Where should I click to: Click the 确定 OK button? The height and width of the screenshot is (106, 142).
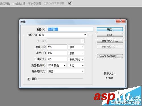[110, 29]
